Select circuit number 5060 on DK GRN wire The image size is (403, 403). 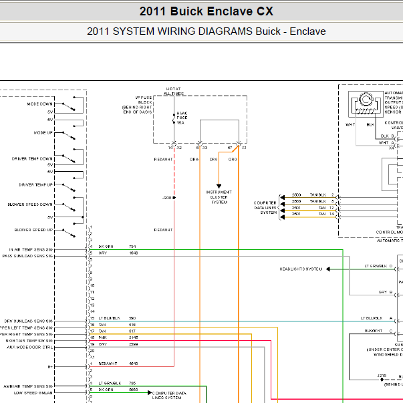tap(134, 390)
